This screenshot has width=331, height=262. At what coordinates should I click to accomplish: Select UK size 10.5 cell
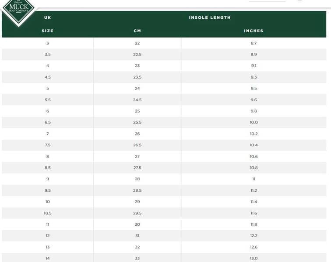(x=48, y=213)
